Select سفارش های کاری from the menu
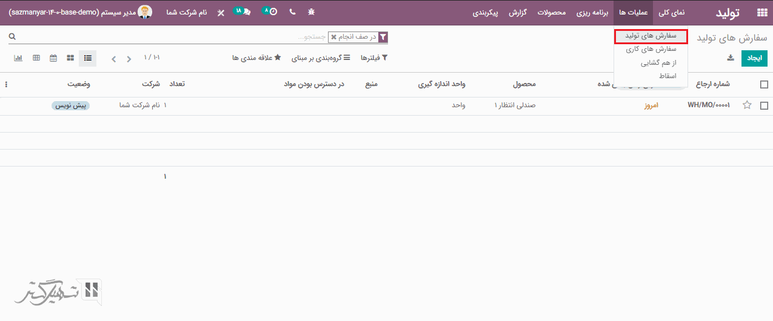 tap(651, 50)
